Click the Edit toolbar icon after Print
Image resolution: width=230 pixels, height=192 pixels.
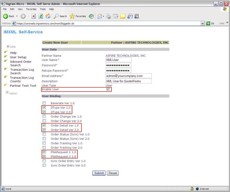115,16
